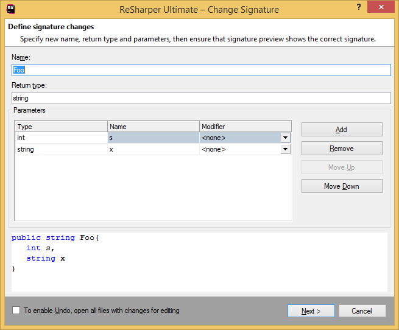Enable the Undo open files checkbox

click(16, 311)
